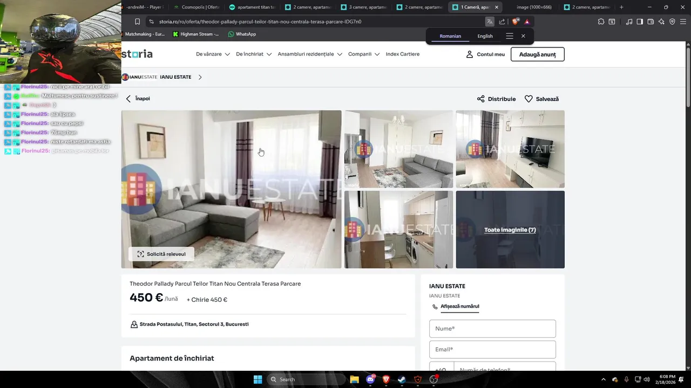Open the thumbnail with TV and white cabinets
Image resolution: width=691 pixels, height=388 pixels.
[510, 149]
